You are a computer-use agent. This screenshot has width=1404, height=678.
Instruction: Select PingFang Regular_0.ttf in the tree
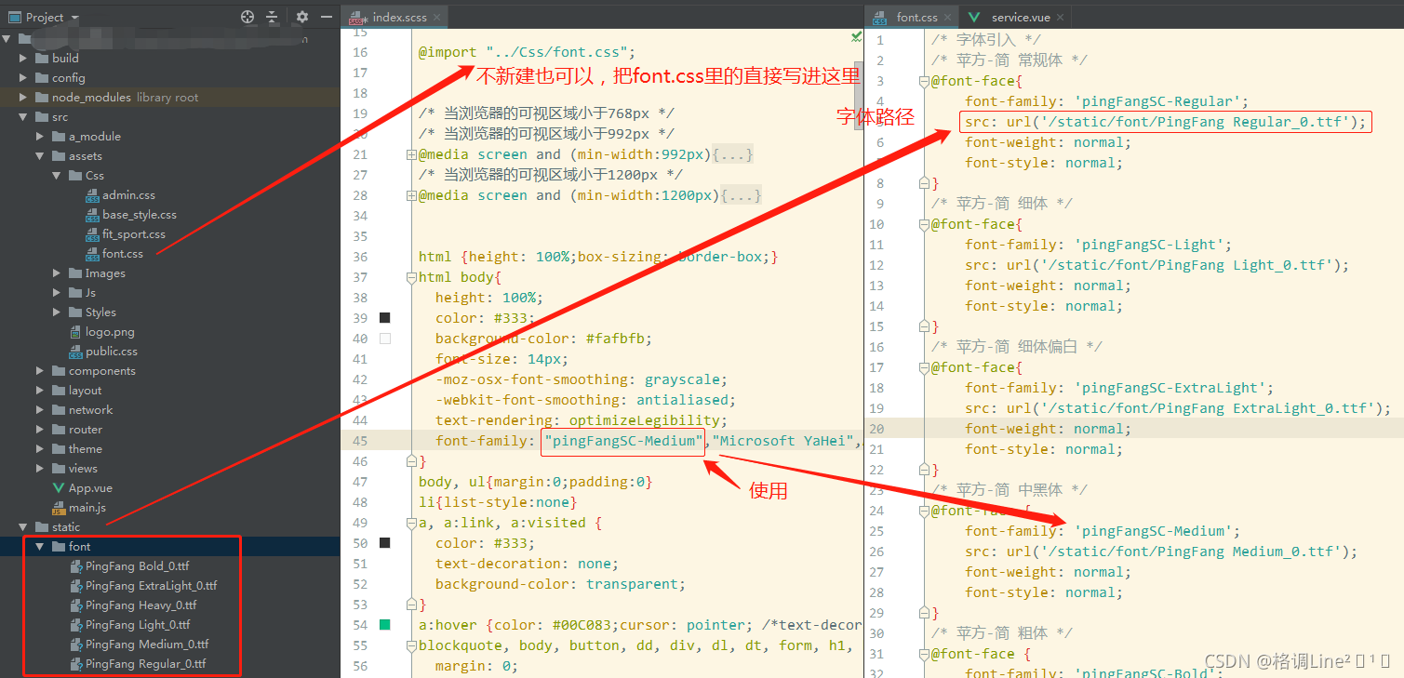(x=145, y=664)
